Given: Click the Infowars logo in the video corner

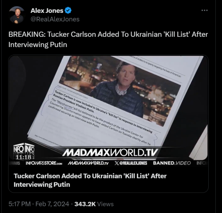Looking at the screenshot, I should [24, 149].
